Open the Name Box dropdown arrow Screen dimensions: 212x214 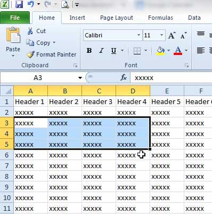point(80,78)
